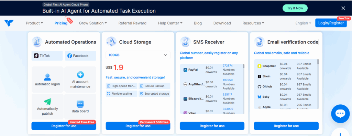Image resolution: width=352 pixels, height=136 pixels.
Task: Click the Bsky butterfly icon
Action: click(260, 97)
